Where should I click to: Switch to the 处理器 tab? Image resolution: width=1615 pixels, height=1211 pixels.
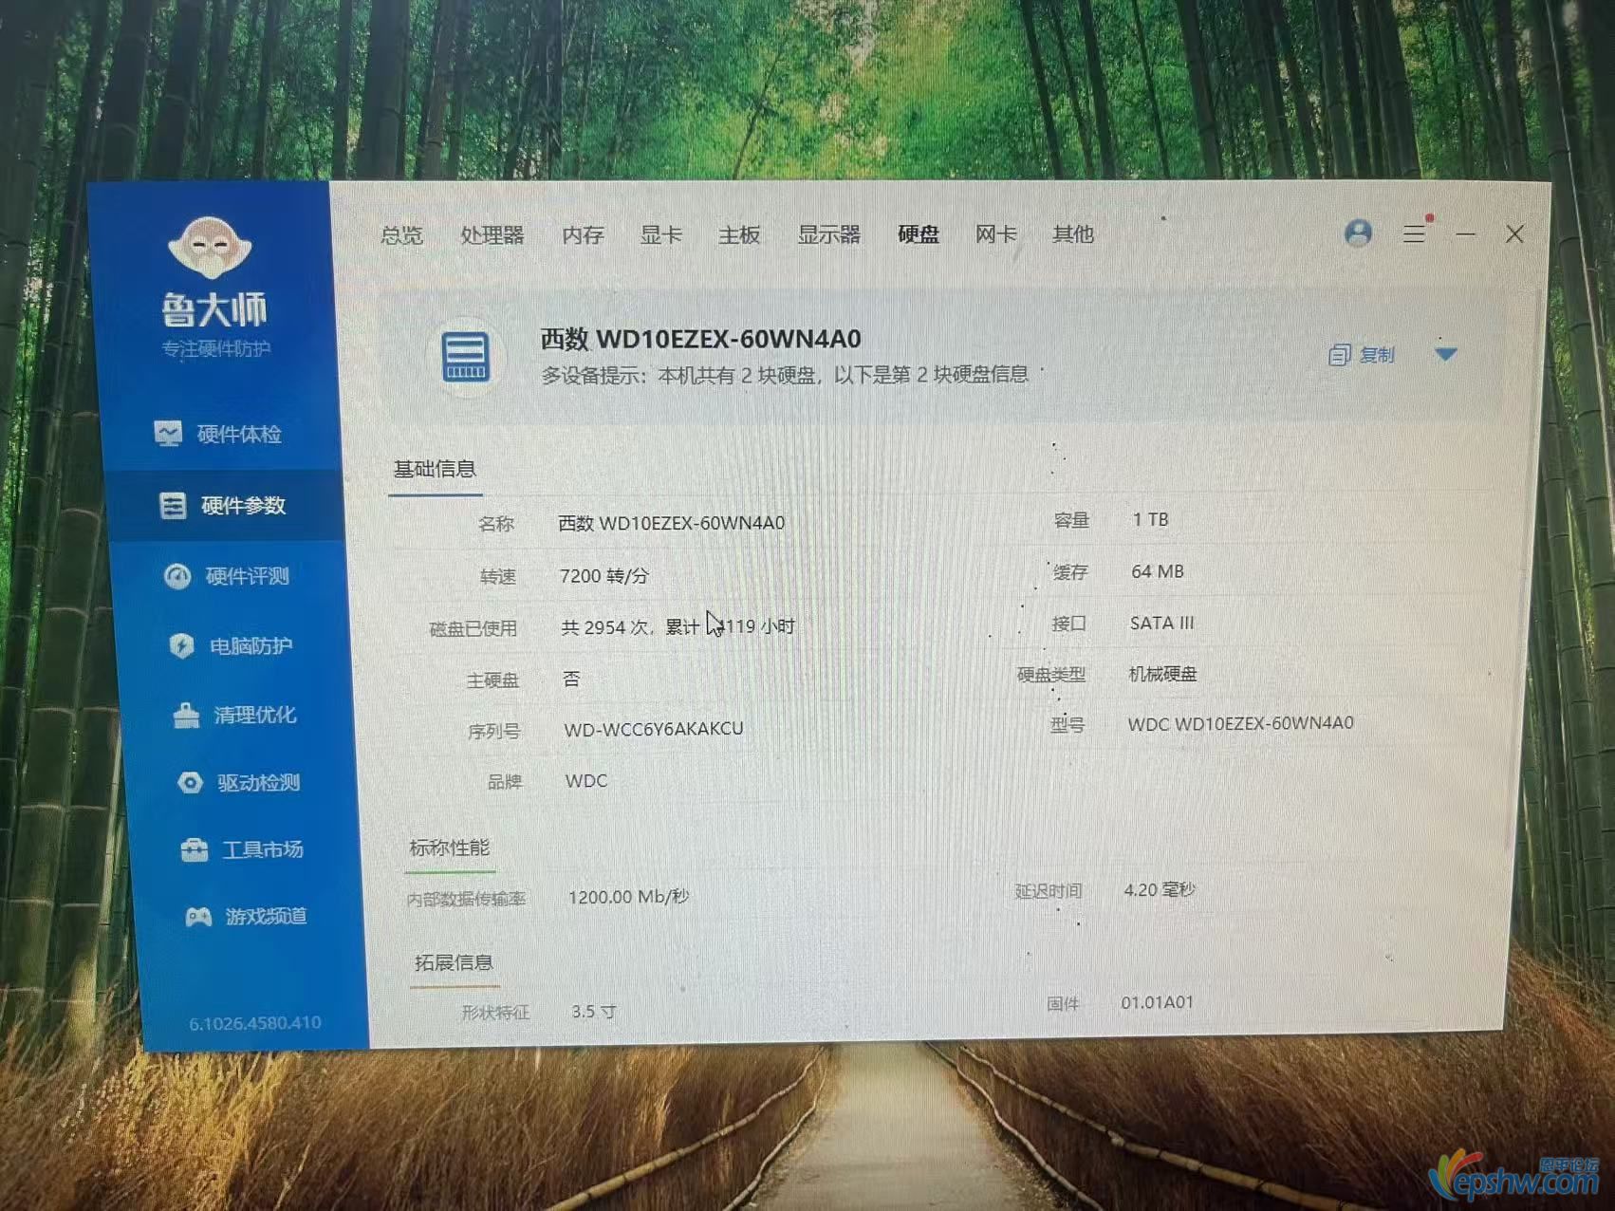tap(492, 235)
